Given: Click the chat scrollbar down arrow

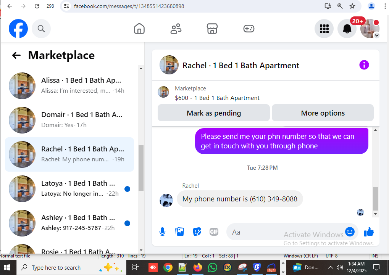Looking at the screenshot, I should [x=375, y=214].
